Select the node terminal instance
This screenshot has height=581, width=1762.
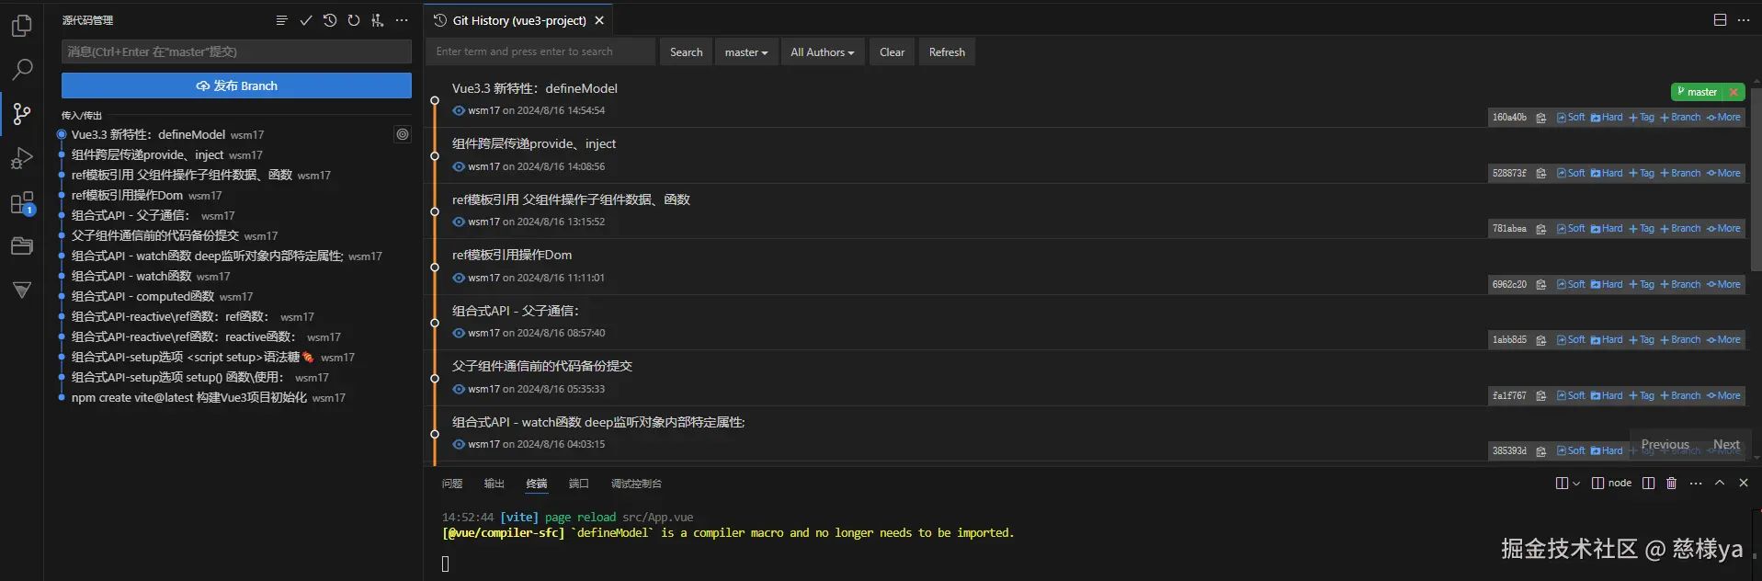click(1611, 484)
